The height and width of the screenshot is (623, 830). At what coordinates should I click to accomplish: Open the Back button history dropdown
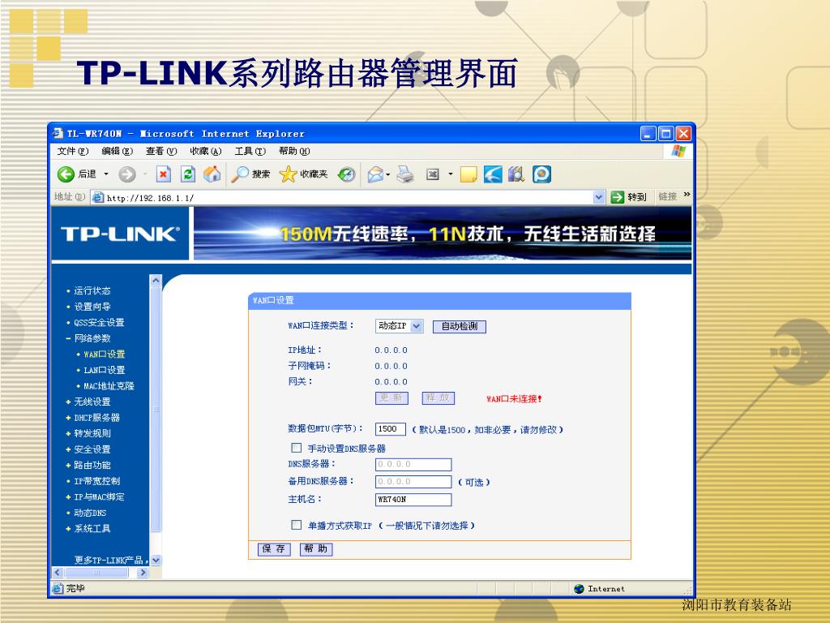pyautogui.click(x=106, y=174)
